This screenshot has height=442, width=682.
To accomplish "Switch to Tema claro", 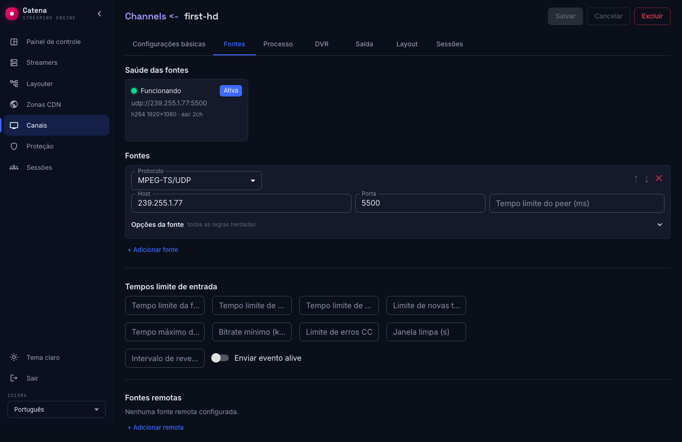I will (56, 357).
